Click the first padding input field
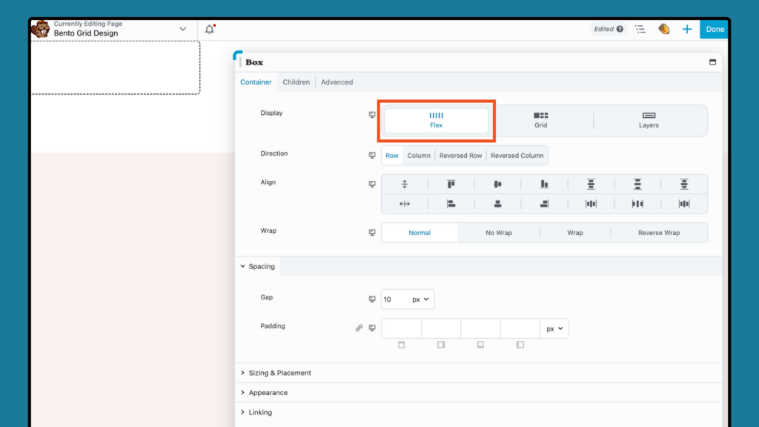This screenshot has height=427, width=759. [401, 328]
